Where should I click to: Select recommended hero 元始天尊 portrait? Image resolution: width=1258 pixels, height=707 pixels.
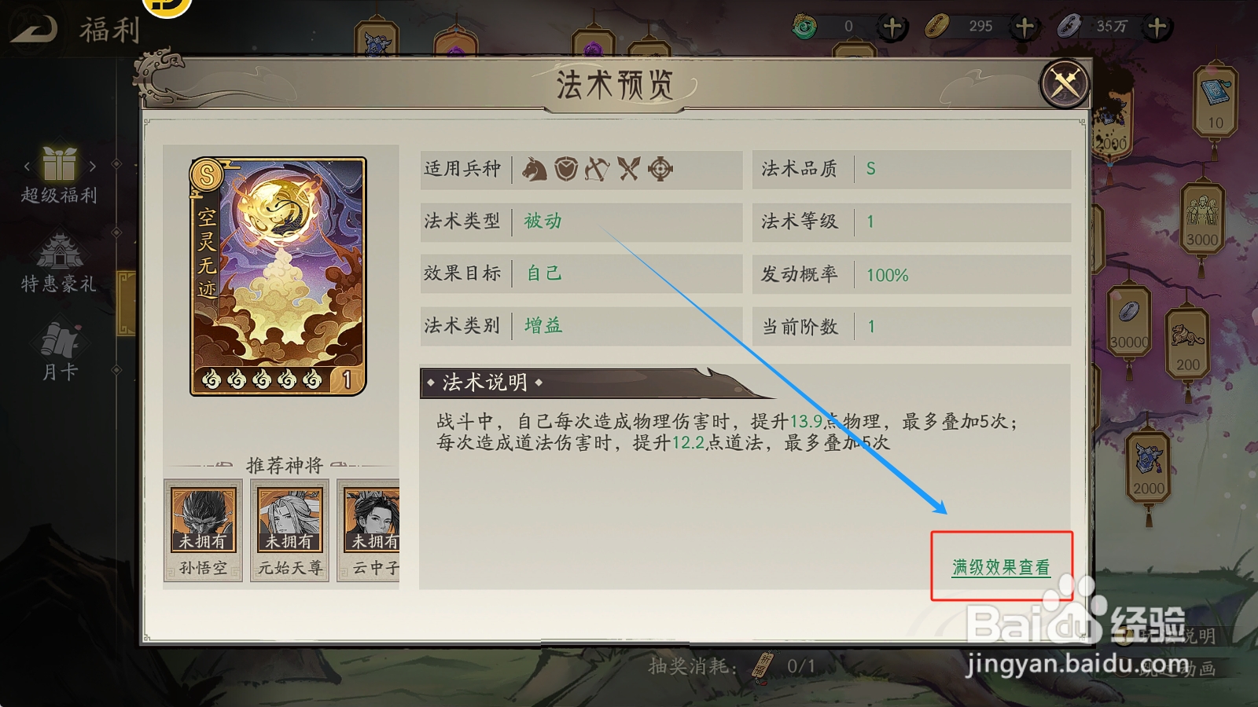(x=290, y=519)
